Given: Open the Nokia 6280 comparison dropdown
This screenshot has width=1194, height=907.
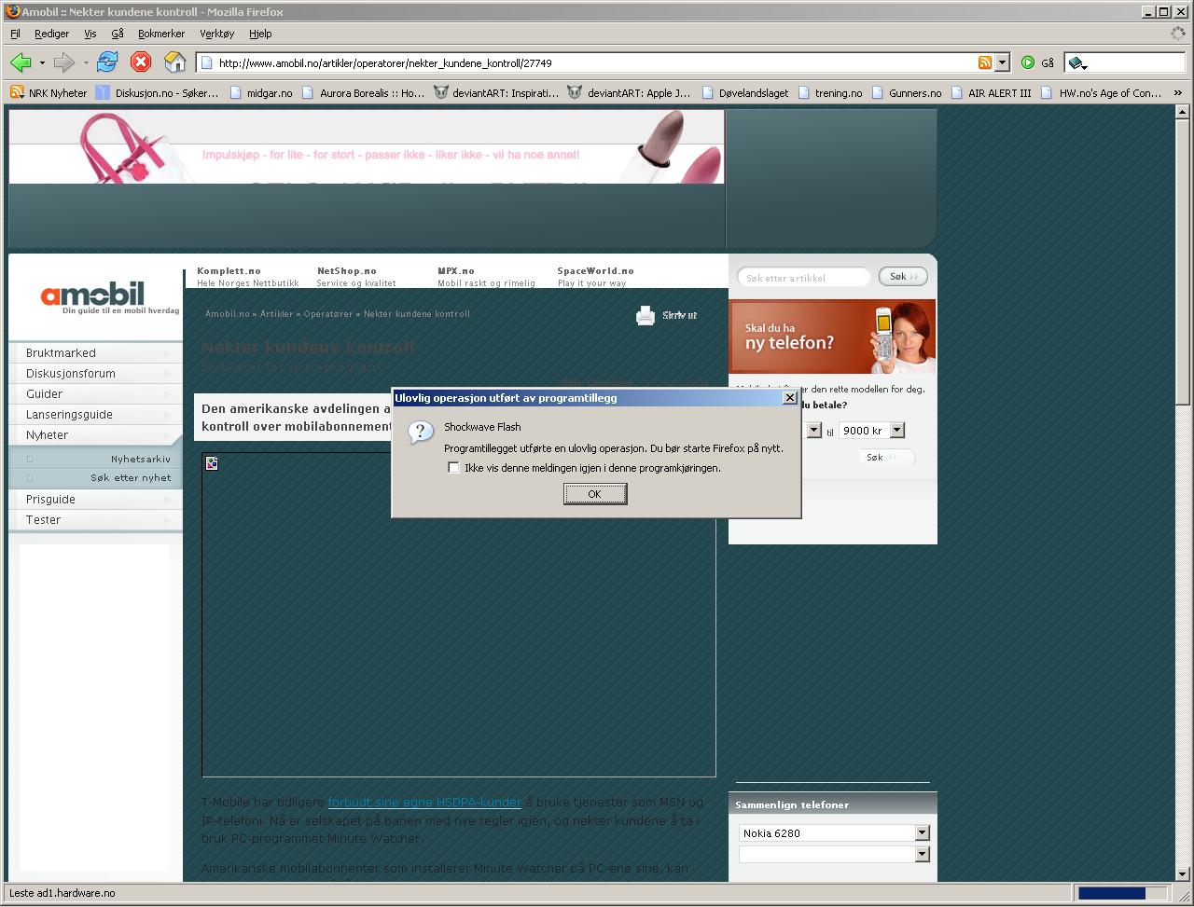Looking at the screenshot, I should [922, 832].
